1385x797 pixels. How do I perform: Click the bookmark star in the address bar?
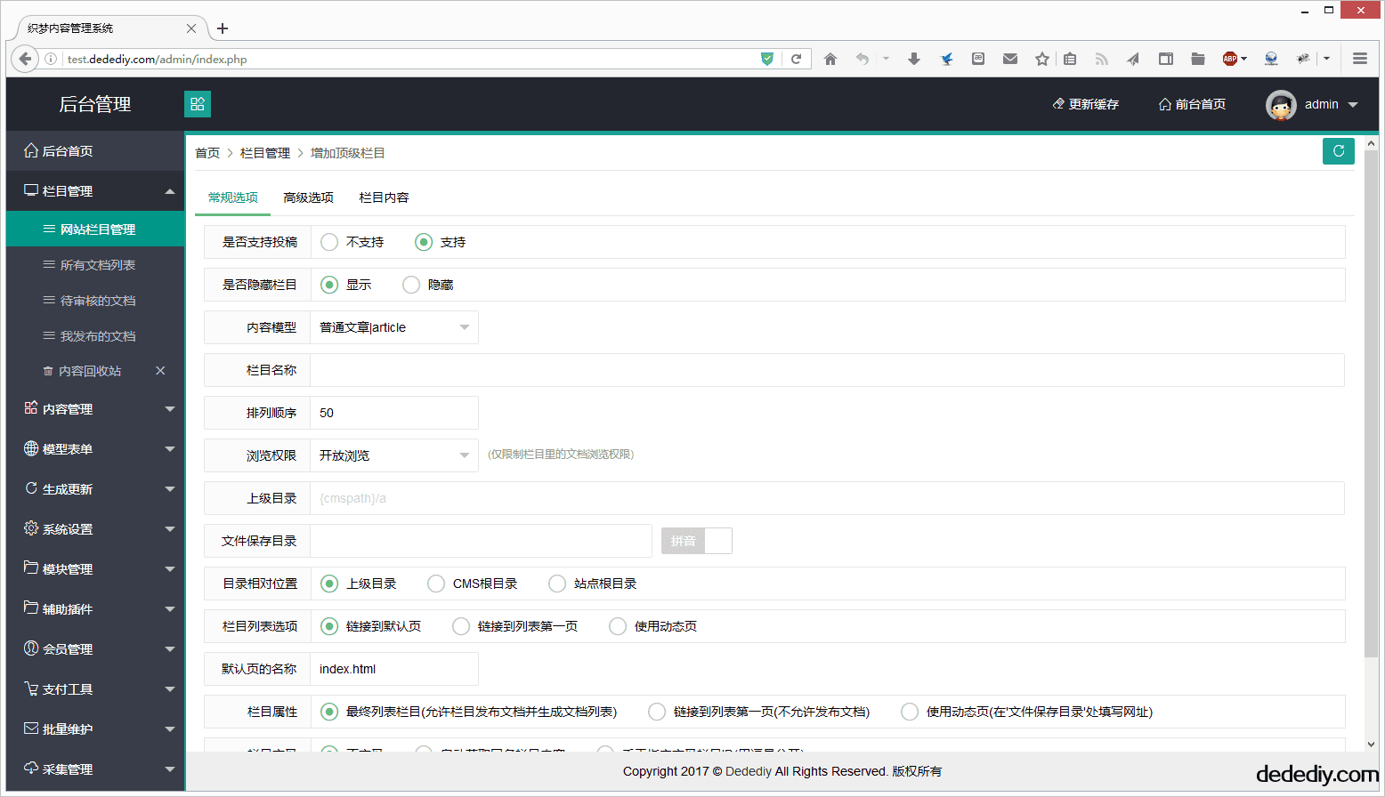(1041, 58)
